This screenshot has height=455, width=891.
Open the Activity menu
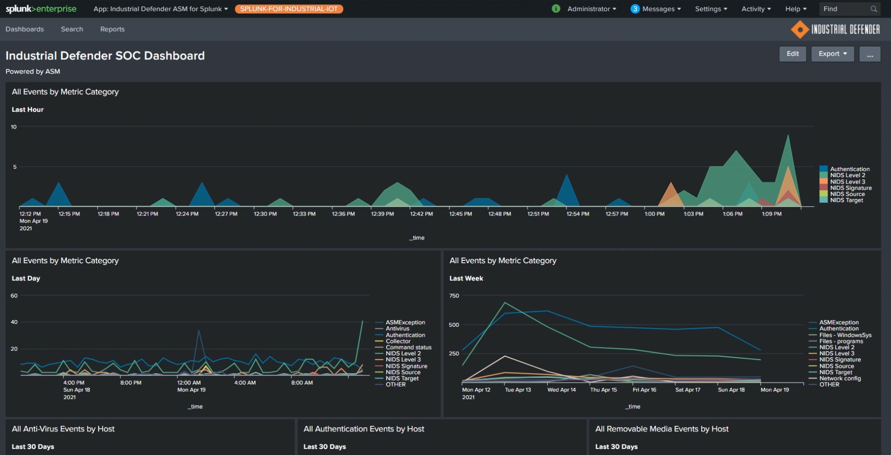[756, 9]
